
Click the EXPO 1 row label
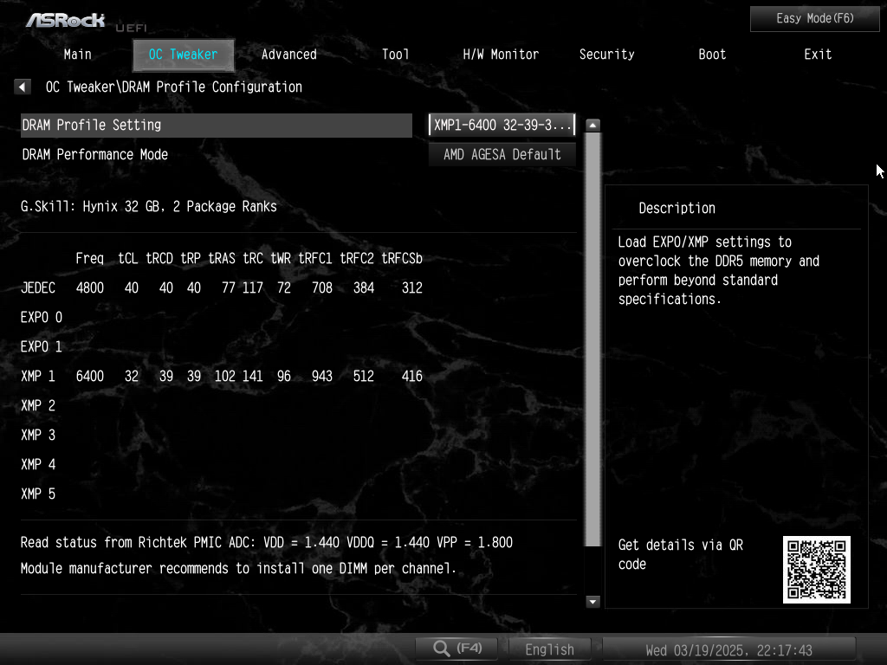(42, 346)
